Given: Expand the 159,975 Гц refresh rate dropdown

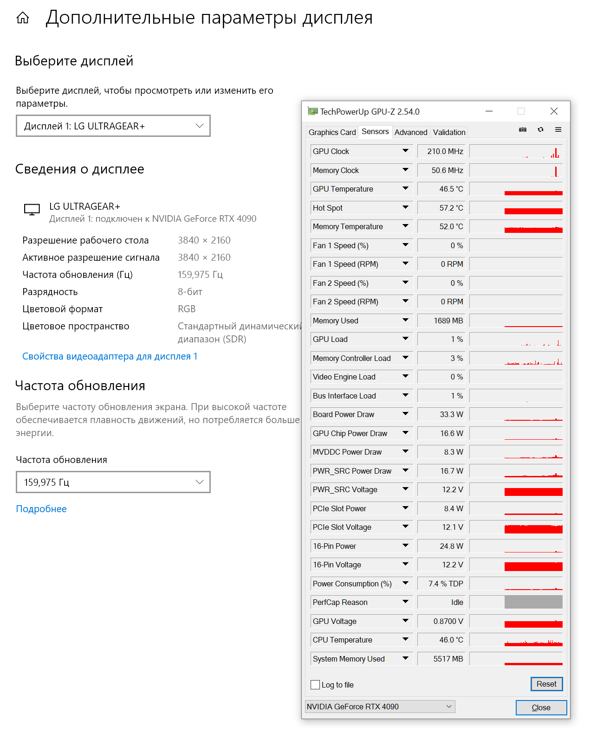Looking at the screenshot, I should (x=113, y=482).
